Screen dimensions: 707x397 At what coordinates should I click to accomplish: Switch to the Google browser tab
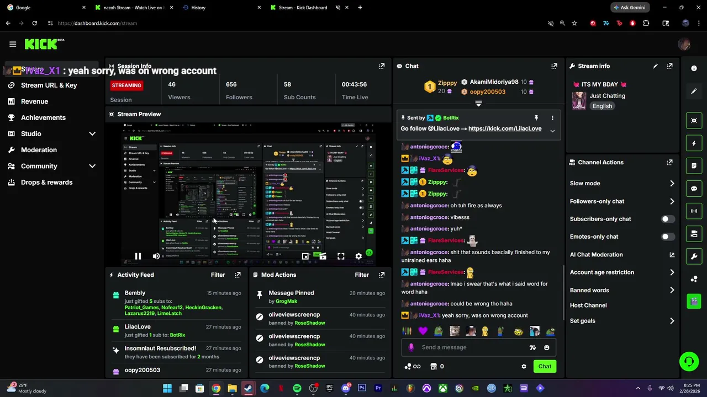[x=45, y=8]
